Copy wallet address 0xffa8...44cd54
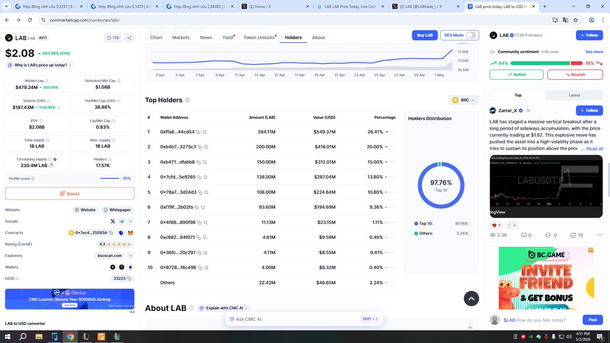The width and height of the screenshot is (610, 343). tap(199, 132)
